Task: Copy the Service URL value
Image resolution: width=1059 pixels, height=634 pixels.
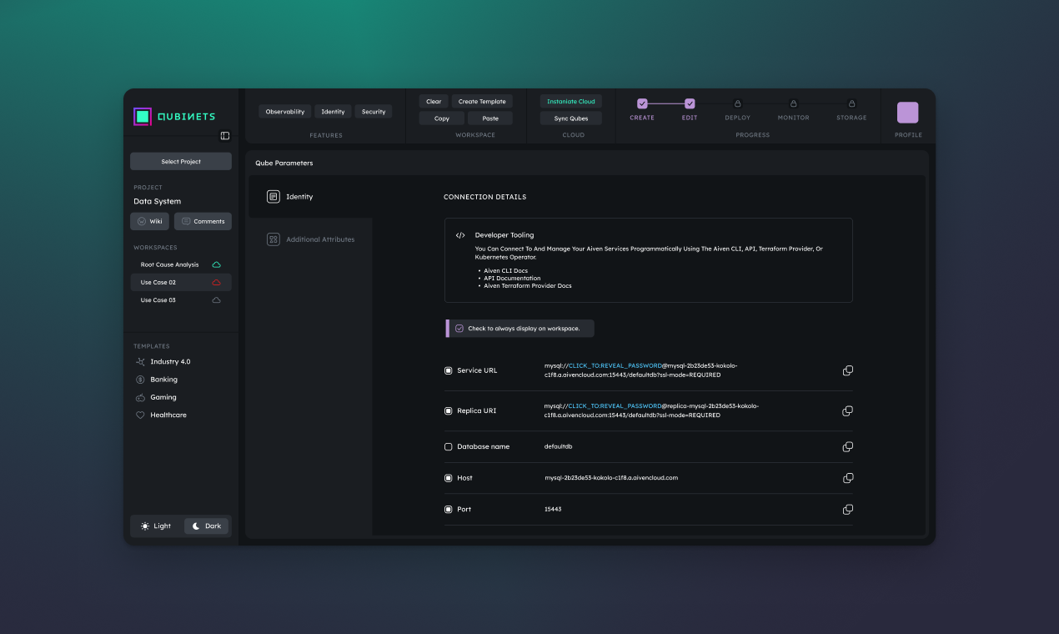Action: (x=848, y=370)
